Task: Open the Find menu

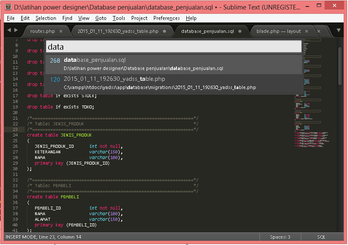Action: pyautogui.click(x=67, y=18)
